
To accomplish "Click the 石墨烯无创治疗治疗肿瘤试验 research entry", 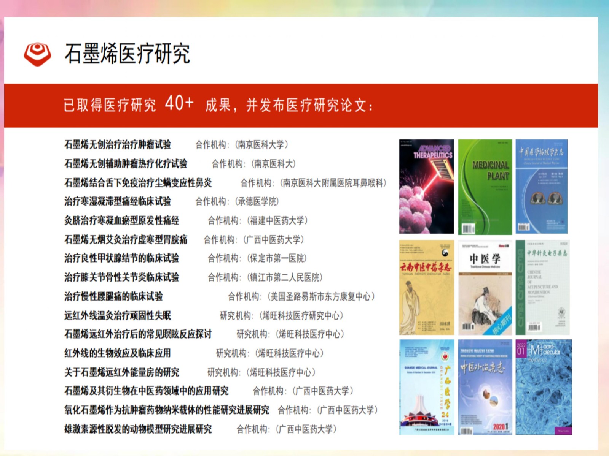I will click(x=118, y=145).
